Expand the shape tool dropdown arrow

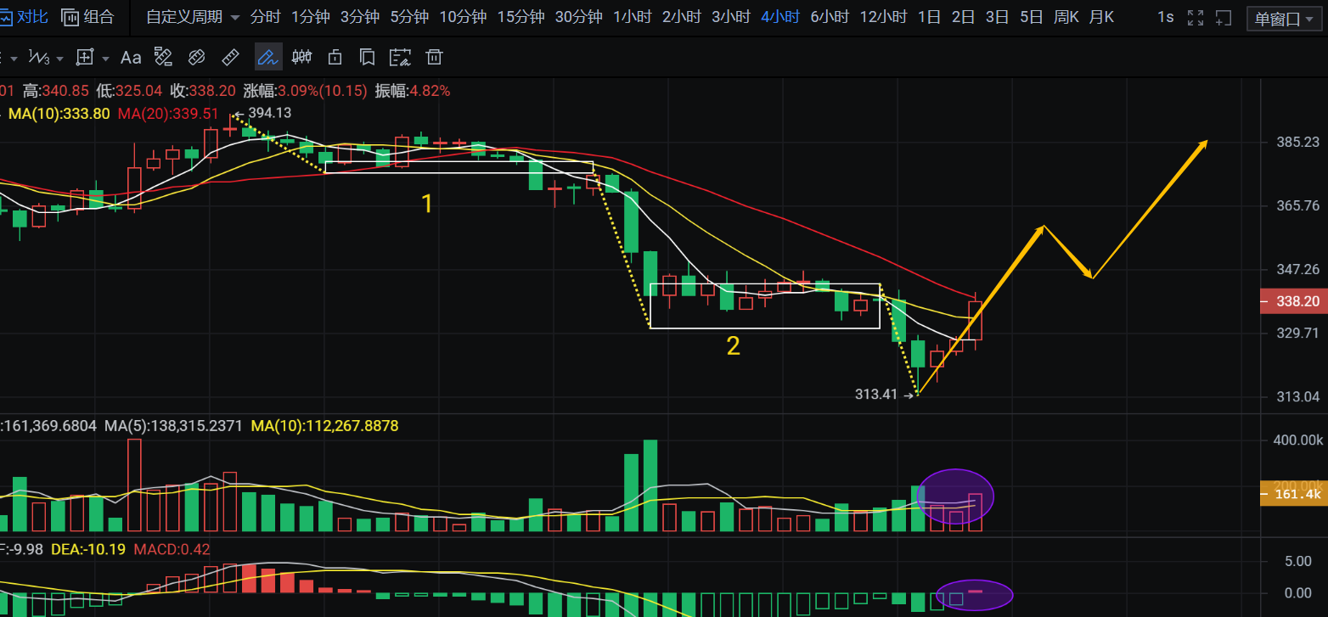(x=105, y=59)
